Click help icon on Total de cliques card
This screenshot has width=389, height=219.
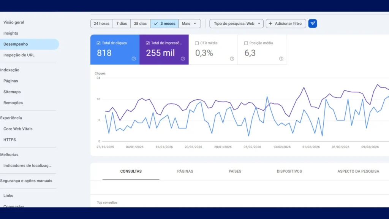click(x=134, y=59)
